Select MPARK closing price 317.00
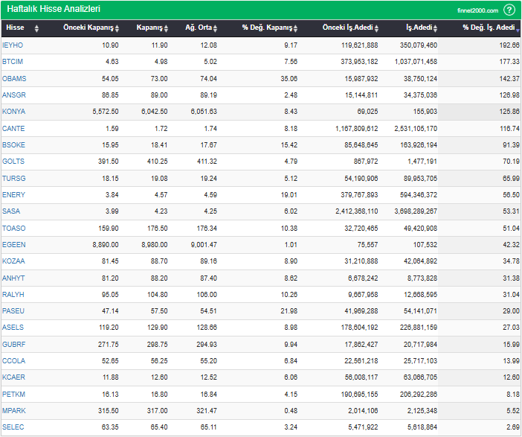Viewport: 522px width, 437px height. (x=158, y=411)
